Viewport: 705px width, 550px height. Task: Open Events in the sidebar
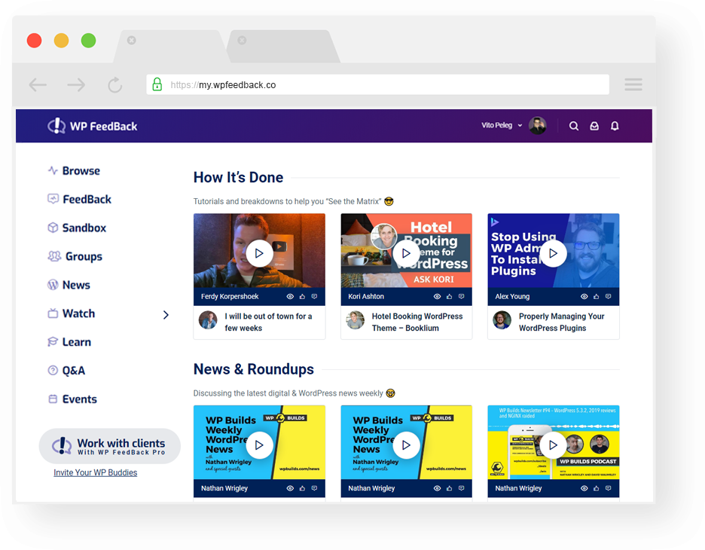tap(72, 399)
